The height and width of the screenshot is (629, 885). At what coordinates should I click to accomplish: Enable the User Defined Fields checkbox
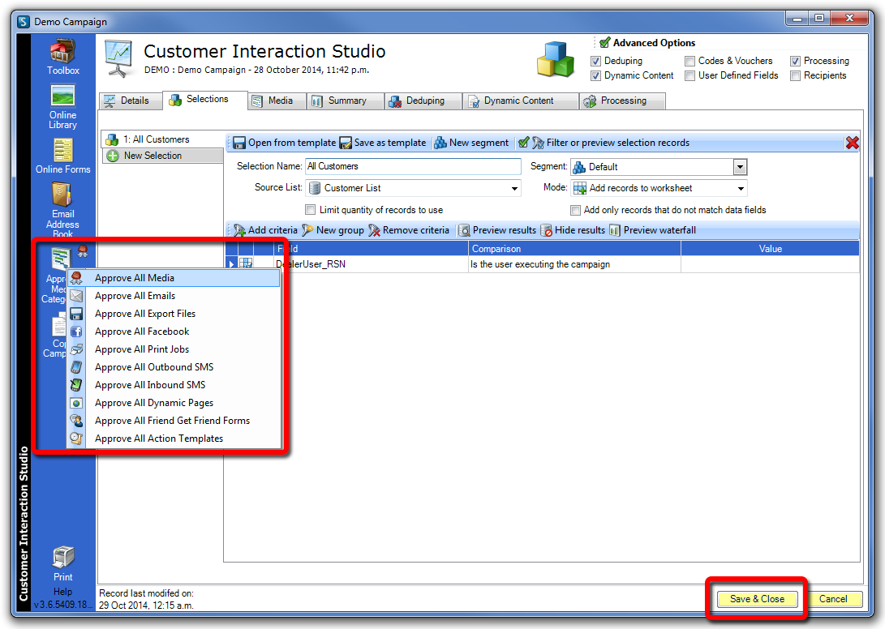(x=690, y=75)
